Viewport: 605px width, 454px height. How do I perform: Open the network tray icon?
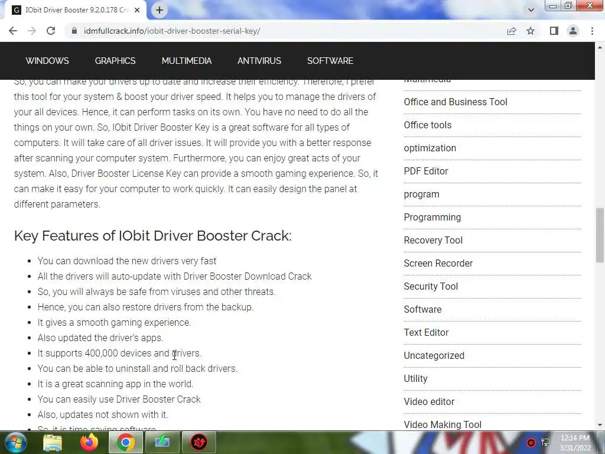[x=545, y=442]
